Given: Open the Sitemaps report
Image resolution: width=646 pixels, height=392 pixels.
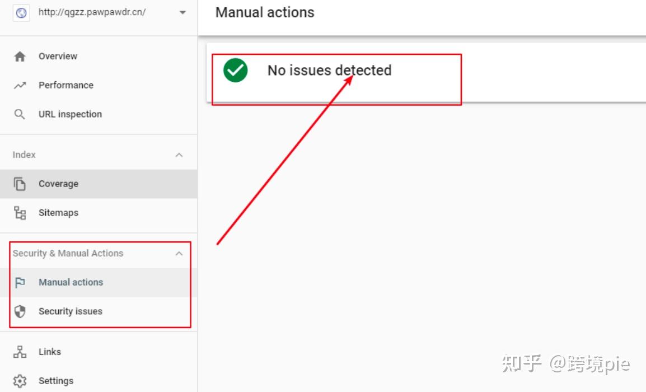Looking at the screenshot, I should coord(58,213).
